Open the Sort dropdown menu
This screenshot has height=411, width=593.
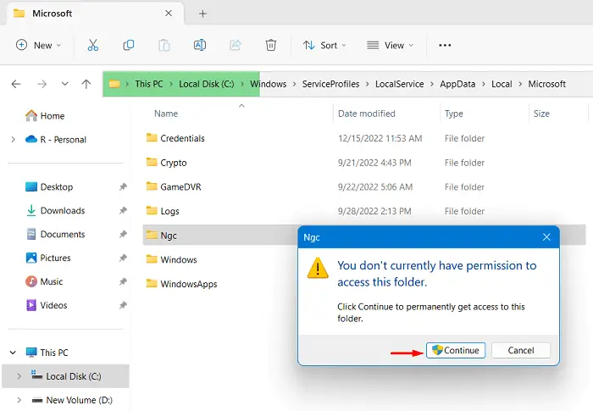tap(324, 45)
